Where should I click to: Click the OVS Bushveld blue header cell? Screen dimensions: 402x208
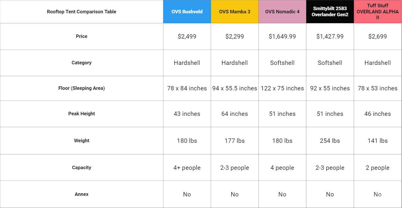(187, 12)
